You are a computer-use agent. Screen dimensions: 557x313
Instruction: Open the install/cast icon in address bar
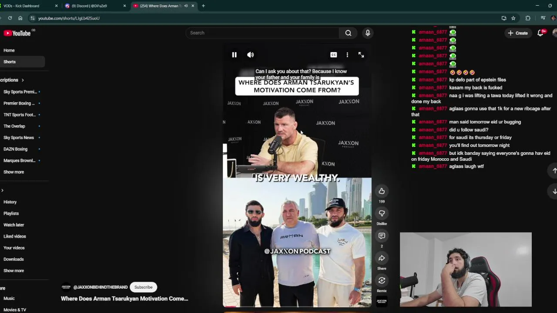click(504, 18)
